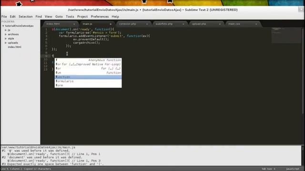Select the uploads folder in sidebar

click(13, 43)
